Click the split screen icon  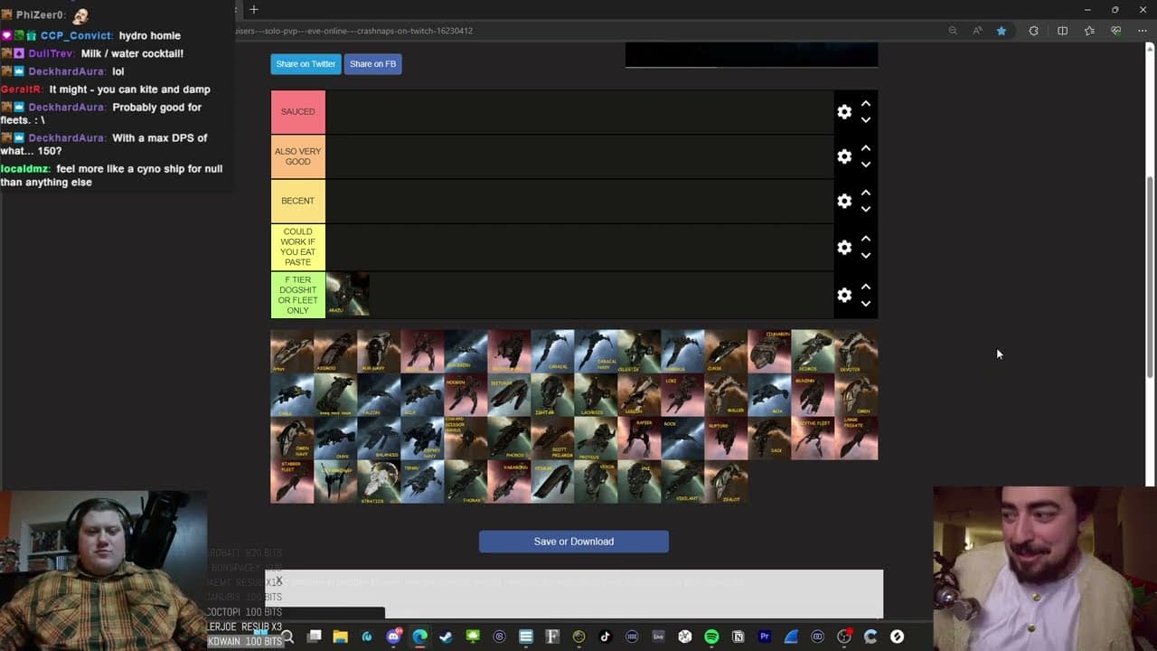1062,31
